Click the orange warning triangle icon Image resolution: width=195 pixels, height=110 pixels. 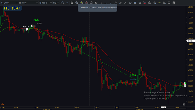point(3,104)
